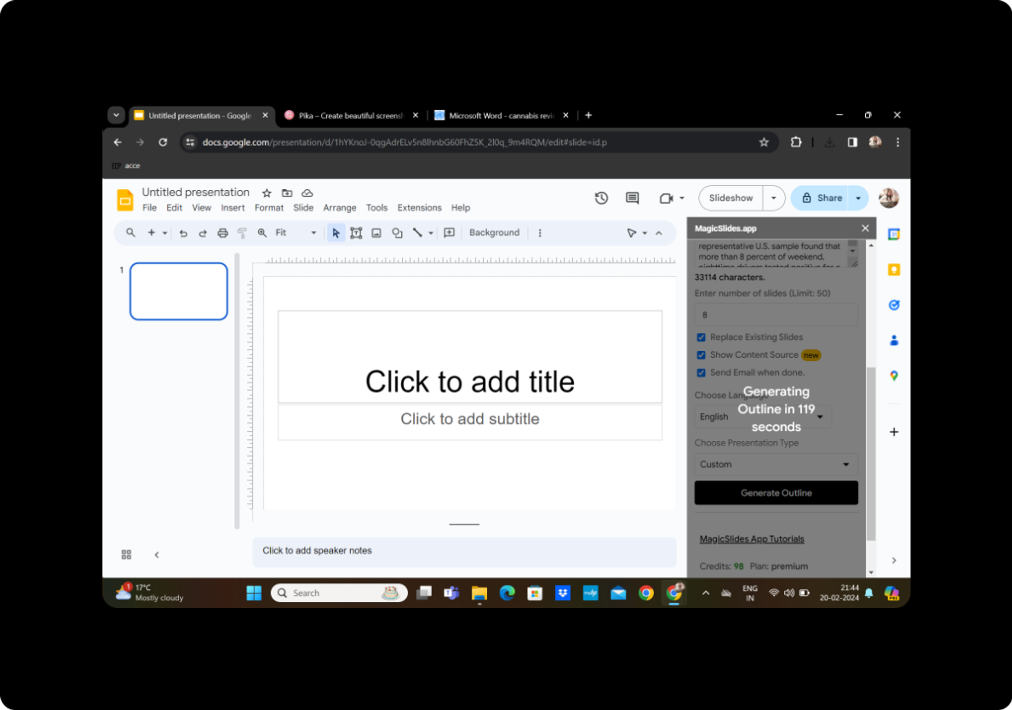1012x710 pixels.
Task: Click the slide thumbnail in panel
Action: point(180,291)
